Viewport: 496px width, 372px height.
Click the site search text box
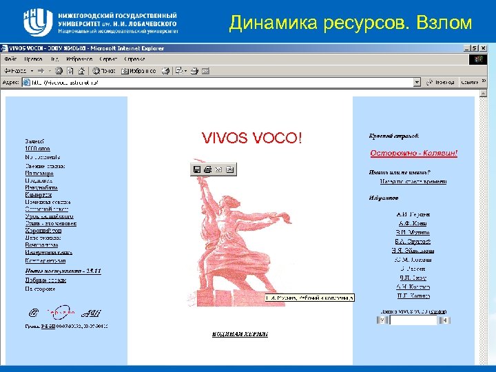pyautogui.click(x=413, y=320)
